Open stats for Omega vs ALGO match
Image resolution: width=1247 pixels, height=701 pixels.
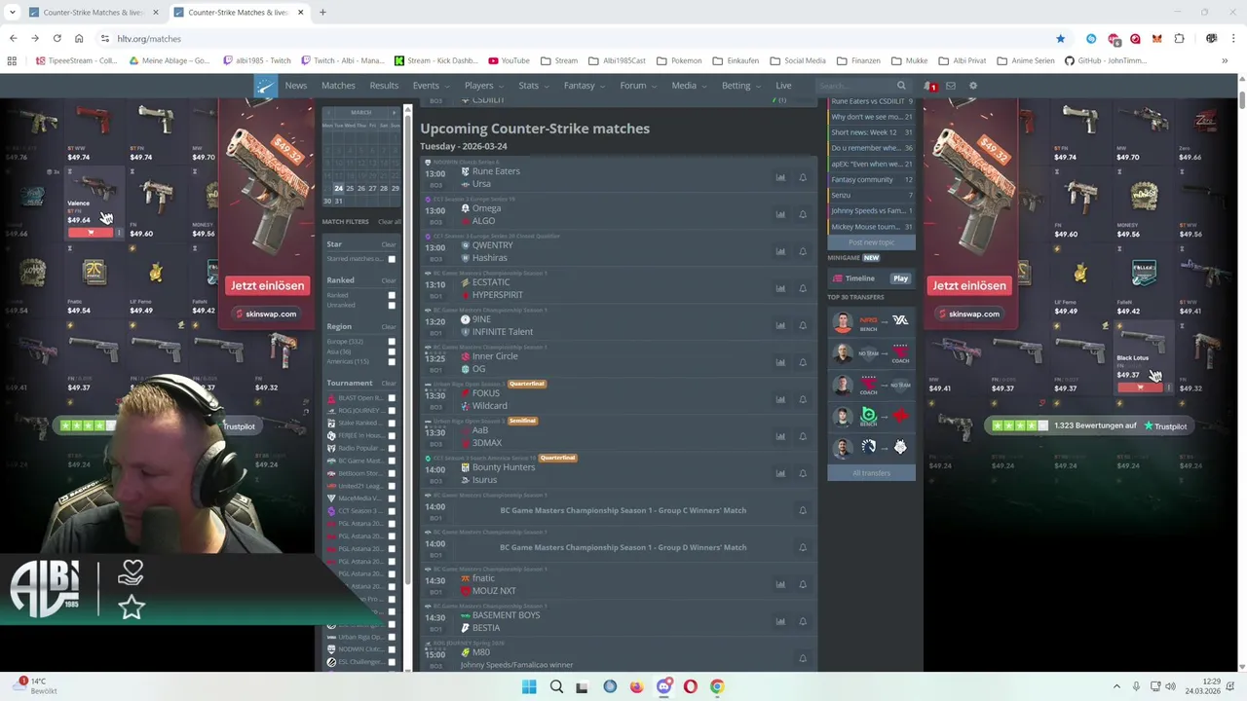(780, 214)
